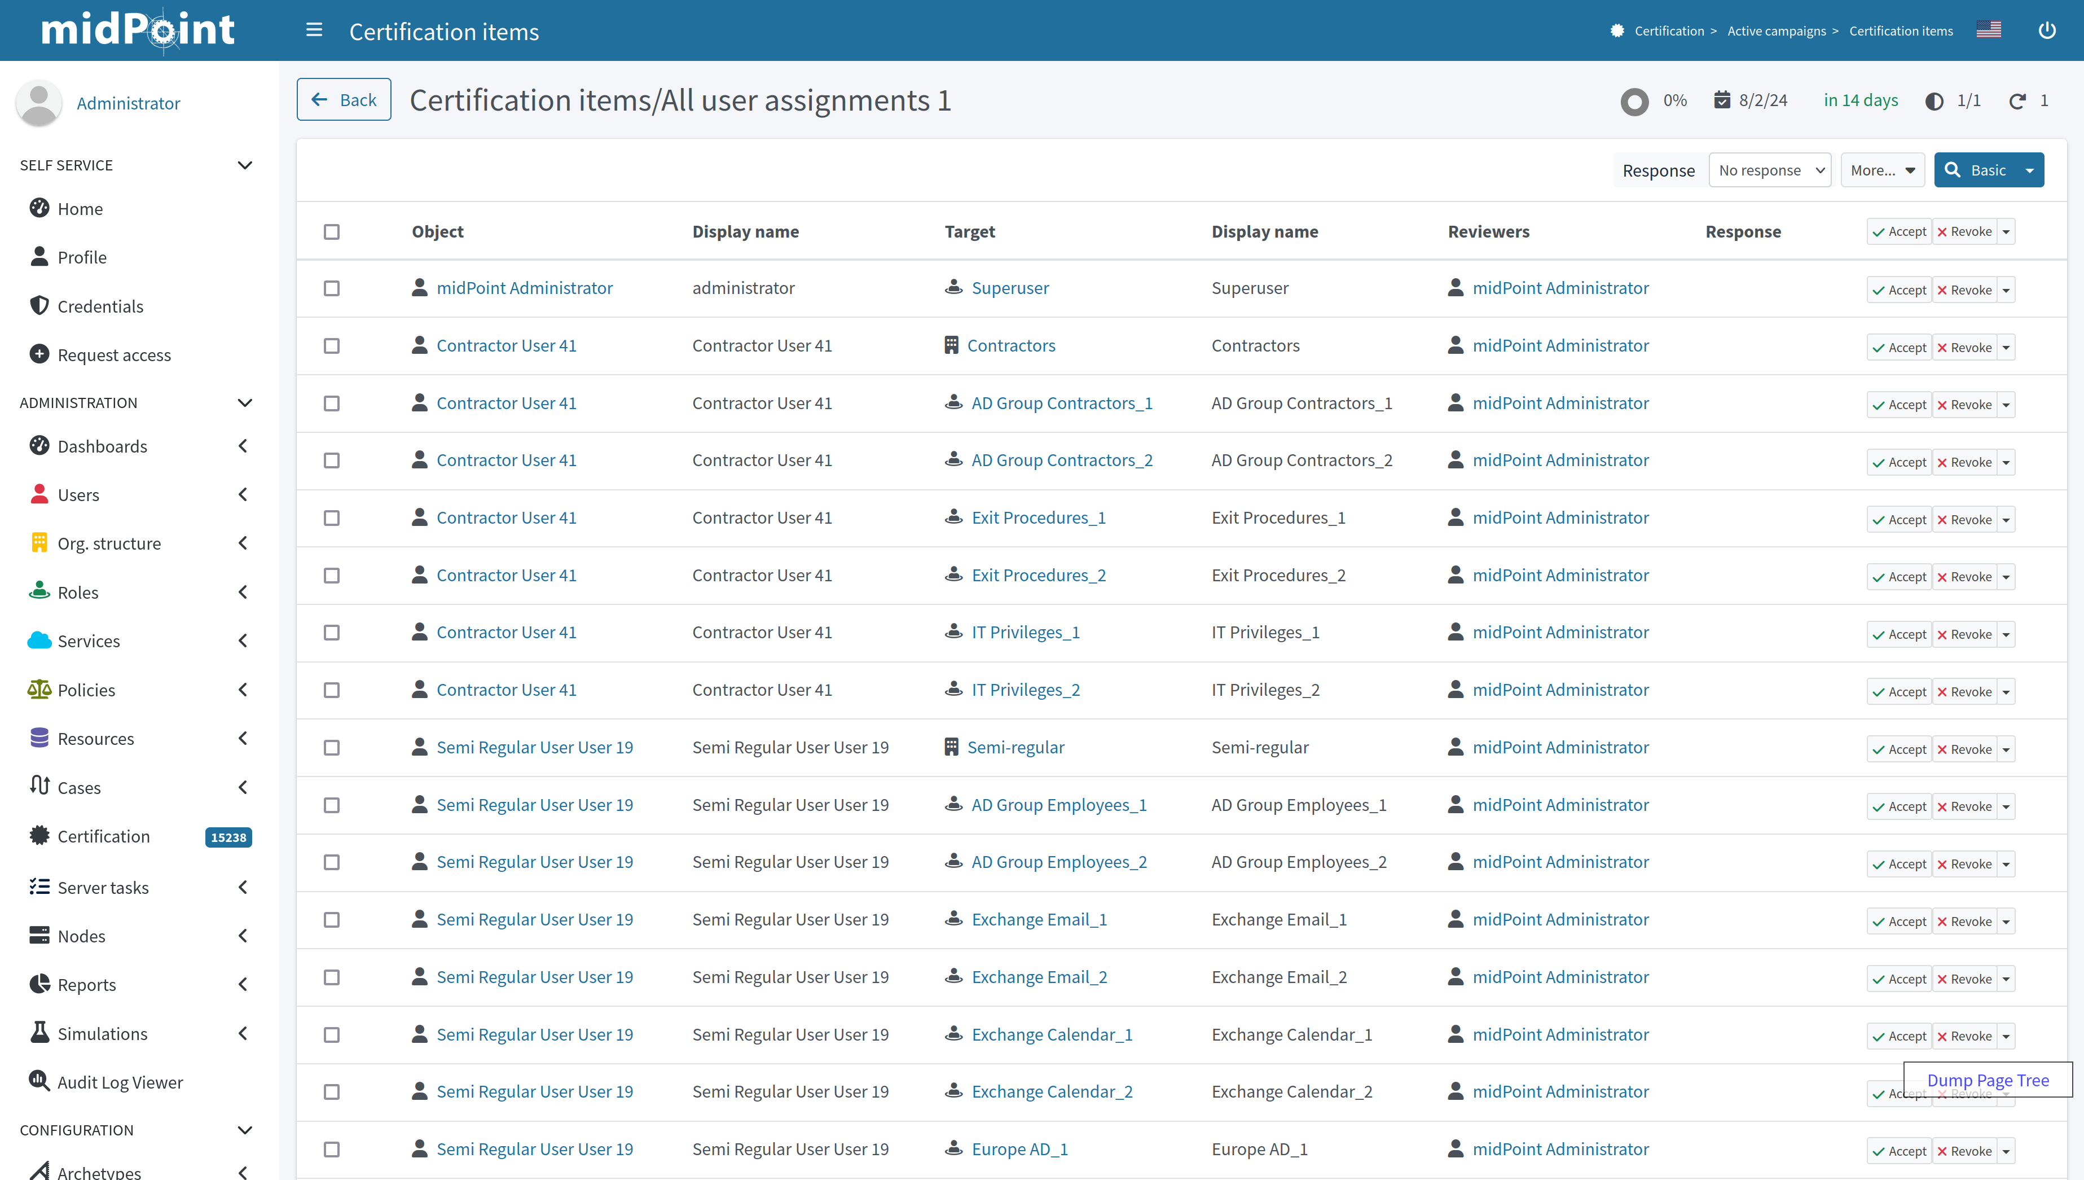Click the midPoint Administrator user icon
This screenshot has width=2084, height=1180.
(x=39, y=102)
